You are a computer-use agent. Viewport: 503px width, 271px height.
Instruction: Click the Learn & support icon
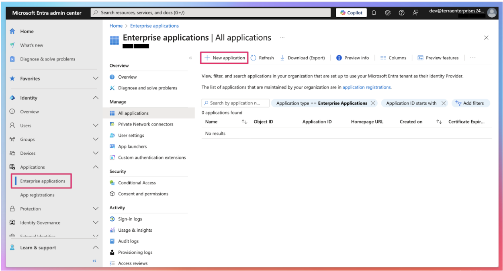click(12, 248)
